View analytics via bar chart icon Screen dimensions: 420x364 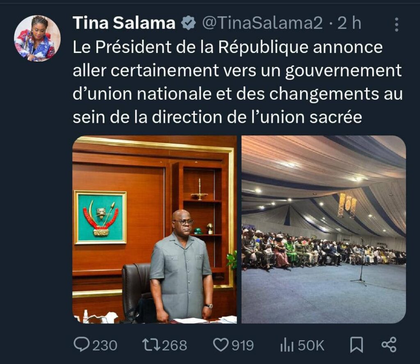pos(287,345)
